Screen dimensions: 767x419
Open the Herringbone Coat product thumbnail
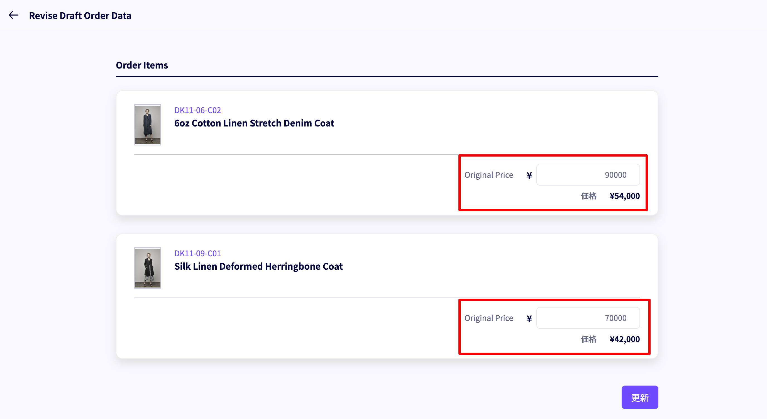pyautogui.click(x=147, y=268)
